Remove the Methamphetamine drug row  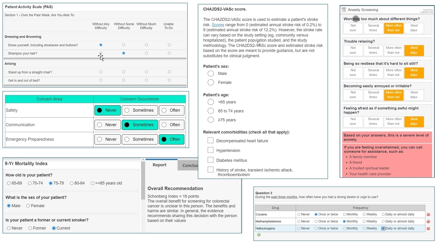tap(428, 221)
